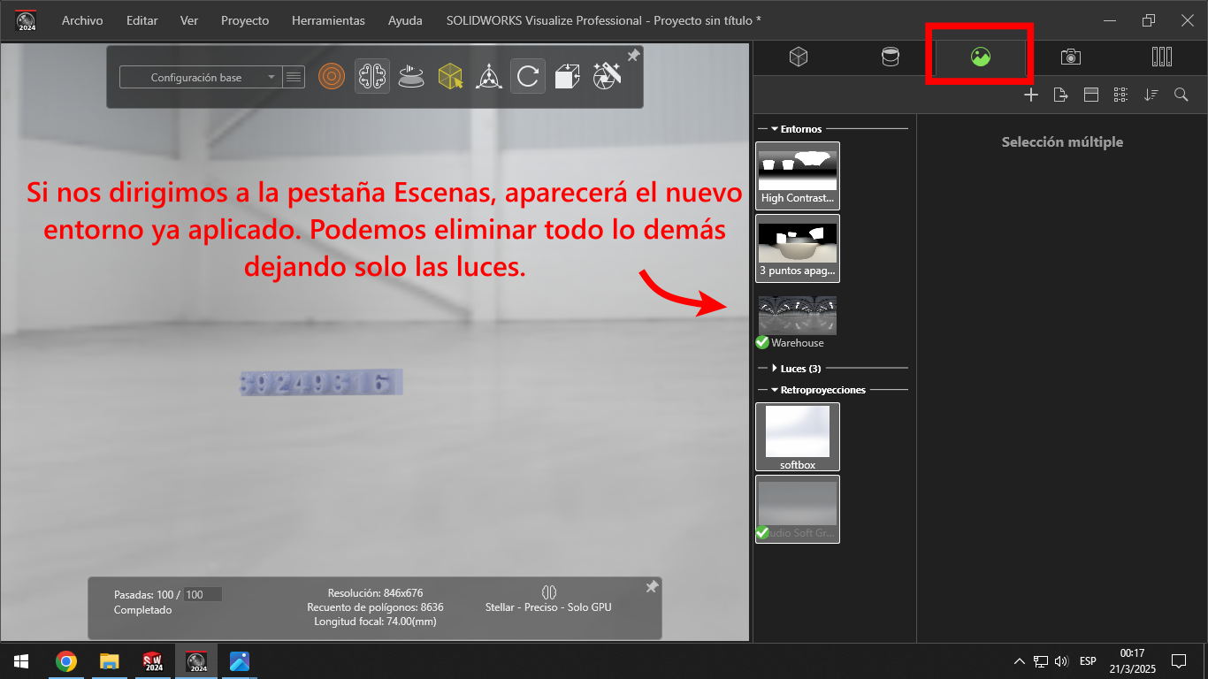Open the render wizard aperture icon
1208x679 pixels.
point(607,76)
